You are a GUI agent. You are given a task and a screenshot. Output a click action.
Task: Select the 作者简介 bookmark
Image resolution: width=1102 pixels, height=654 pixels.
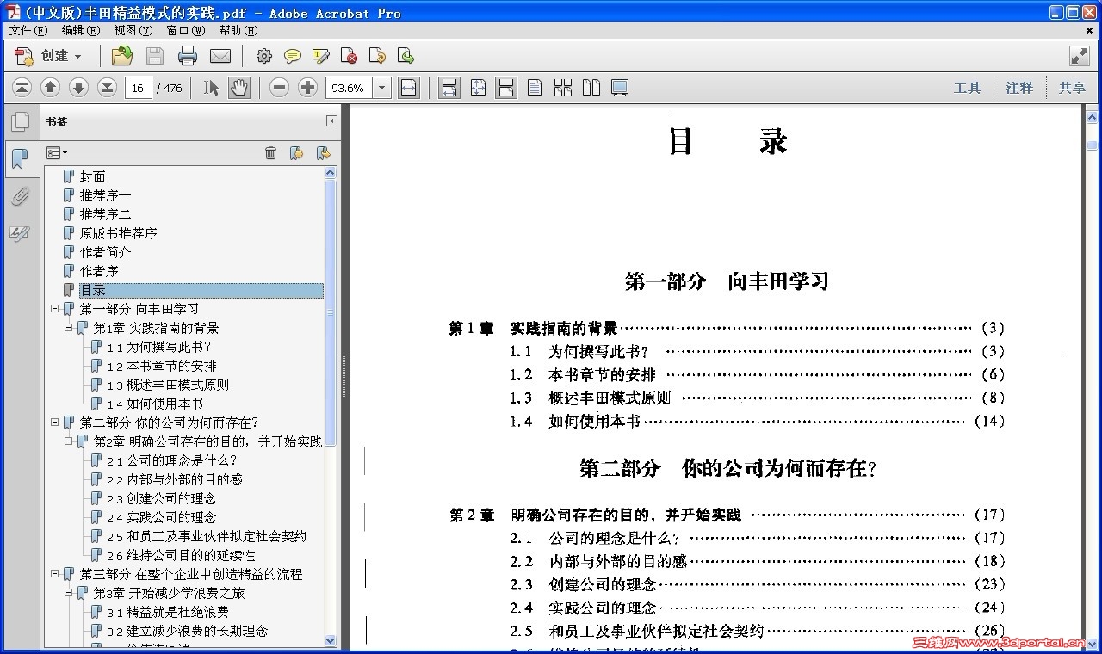click(106, 252)
